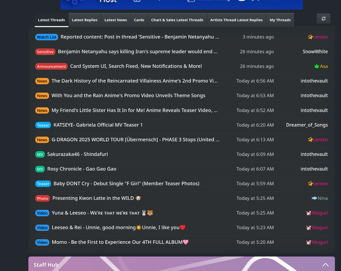Open G-DRAGON 2025 WORLD TOUR thread

click(x=136, y=140)
